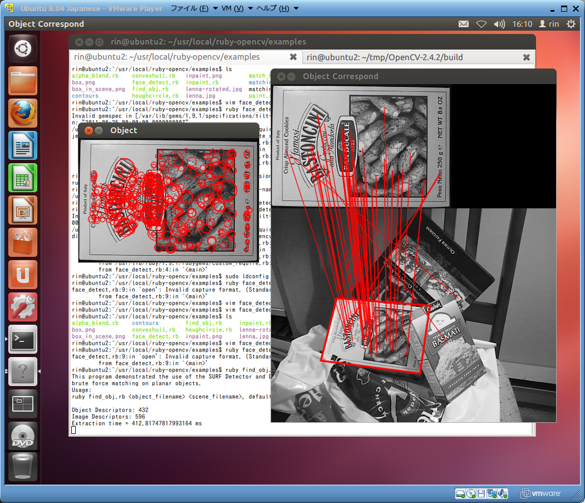Image resolution: width=585 pixels, height=503 pixels.
Task: Click 'box_in_scene.png' in first ls listing
Action: pyautogui.click(x=99, y=89)
